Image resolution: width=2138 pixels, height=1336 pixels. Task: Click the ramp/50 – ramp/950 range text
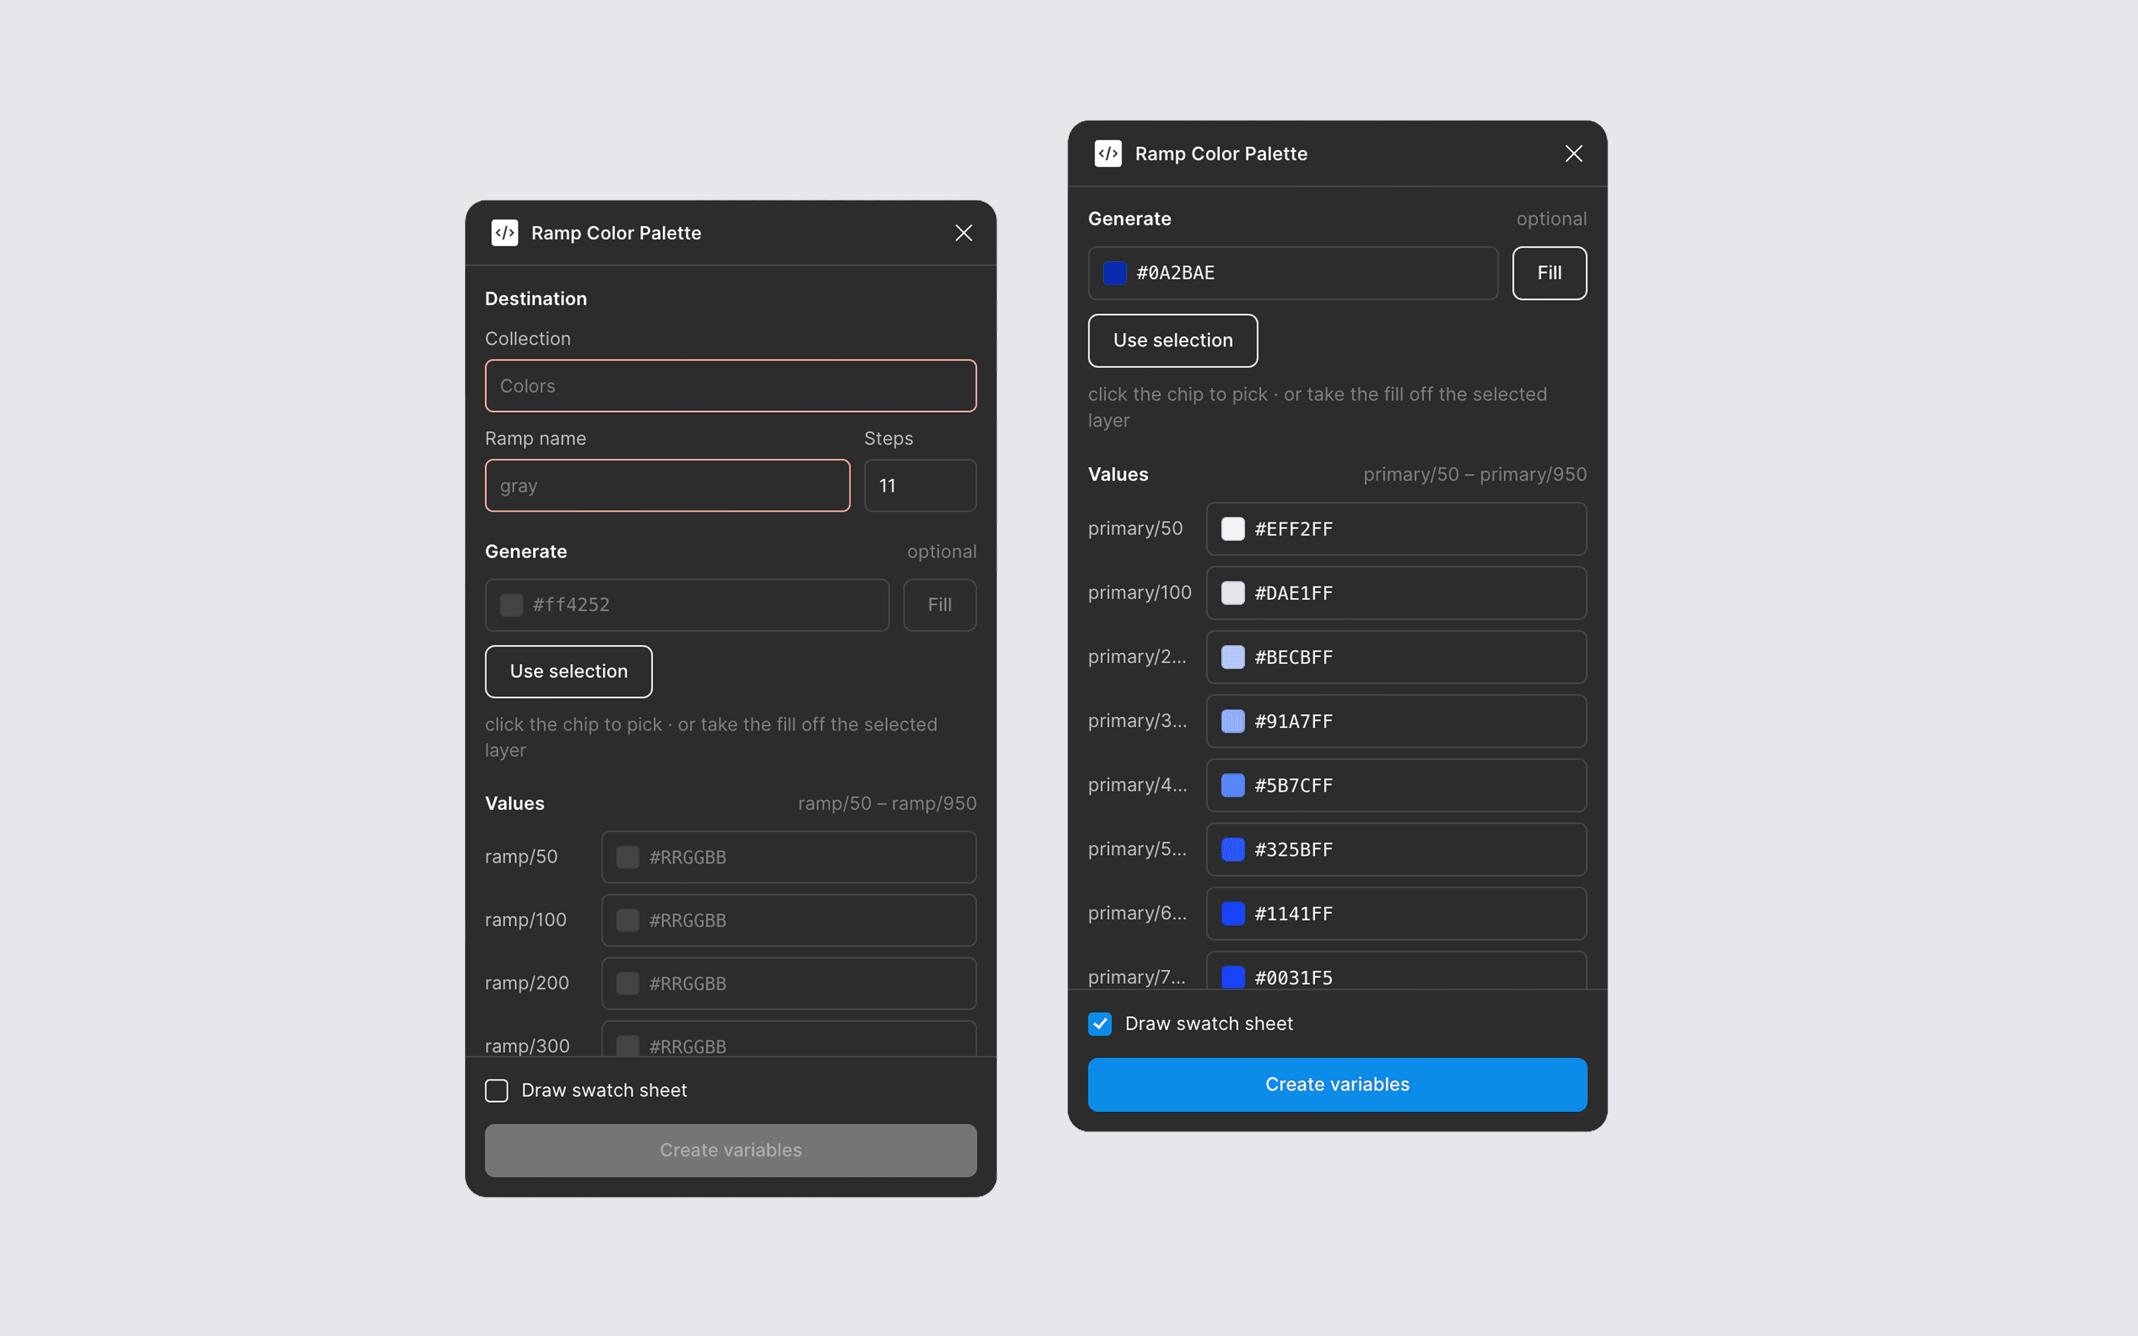click(x=887, y=803)
